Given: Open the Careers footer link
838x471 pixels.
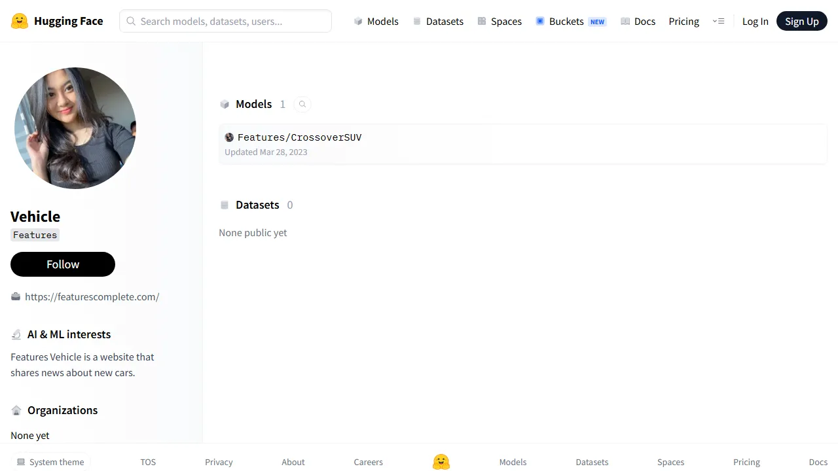Looking at the screenshot, I should click(x=368, y=462).
